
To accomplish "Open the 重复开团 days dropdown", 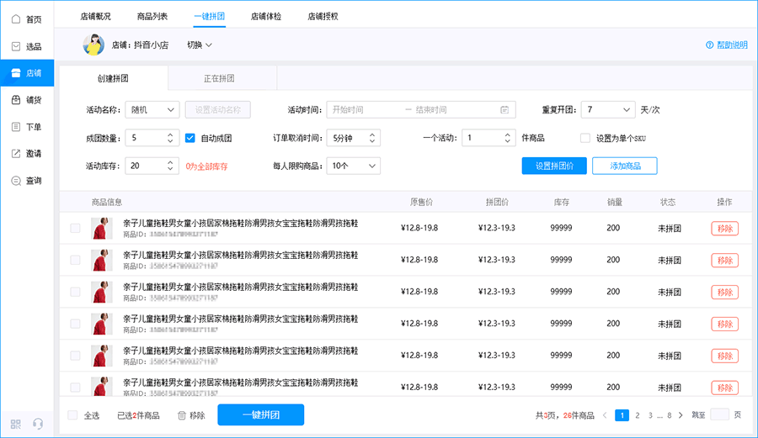I will (607, 110).
